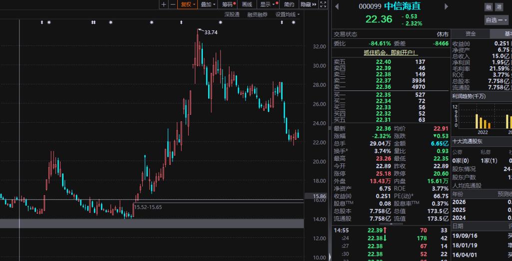Open the 叠加 overlay dropdown

[x=208, y=4]
